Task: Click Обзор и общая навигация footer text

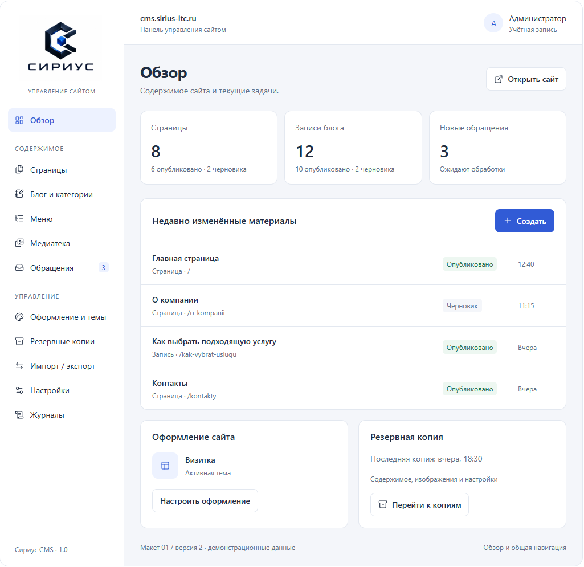Action: 525,548
